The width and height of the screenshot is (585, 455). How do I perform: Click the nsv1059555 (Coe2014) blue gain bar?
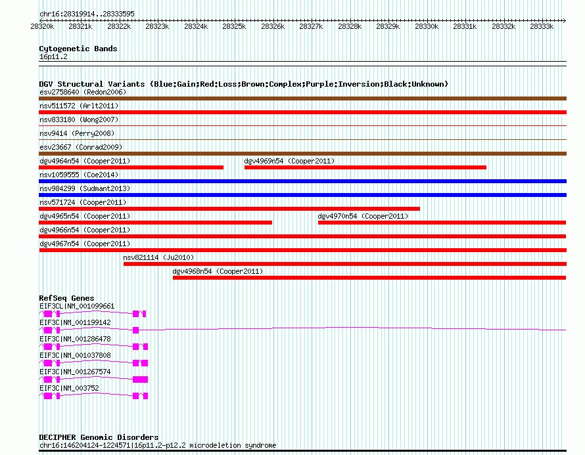pyautogui.click(x=302, y=181)
